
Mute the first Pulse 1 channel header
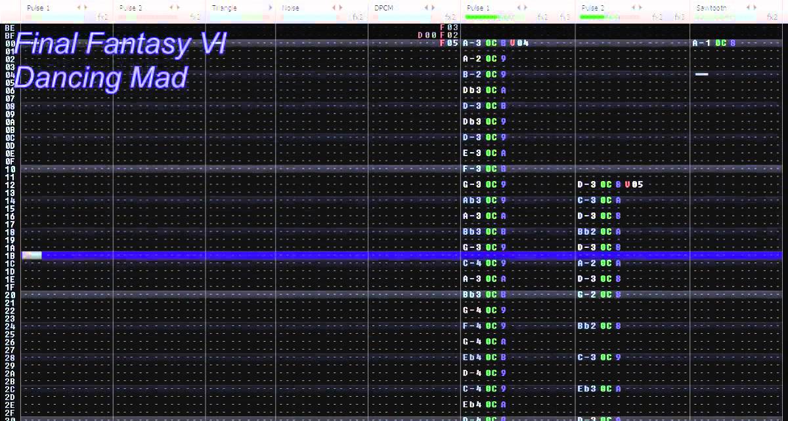pos(38,8)
